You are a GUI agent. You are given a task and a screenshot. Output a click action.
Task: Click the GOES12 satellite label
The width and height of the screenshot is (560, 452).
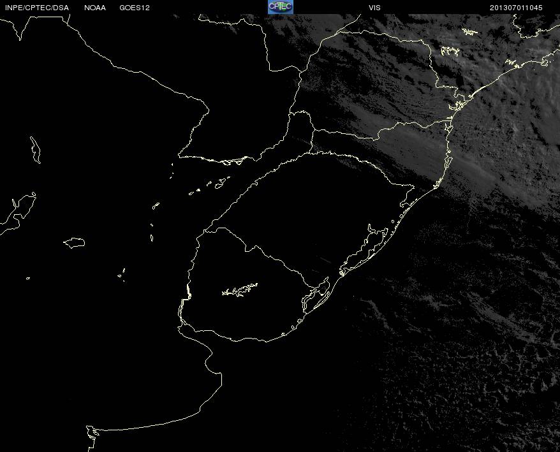pos(135,8)
